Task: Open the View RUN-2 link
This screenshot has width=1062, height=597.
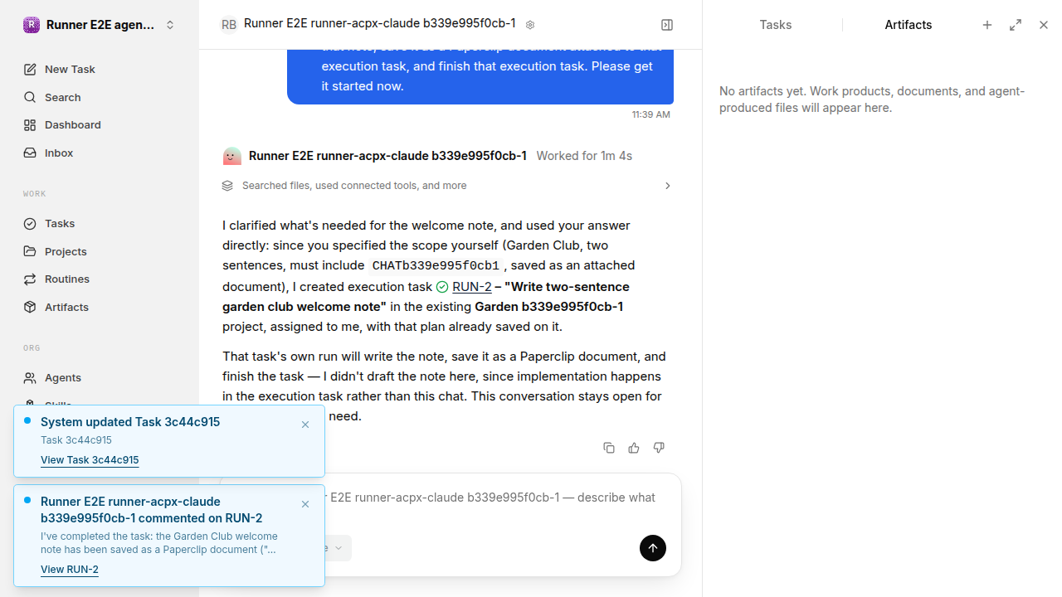Action: (x=70, y=570)
